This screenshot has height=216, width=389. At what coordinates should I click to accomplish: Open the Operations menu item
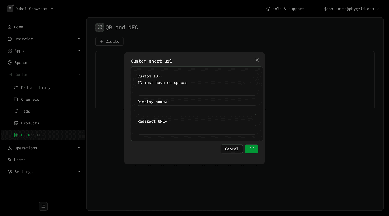coord(26,148)
